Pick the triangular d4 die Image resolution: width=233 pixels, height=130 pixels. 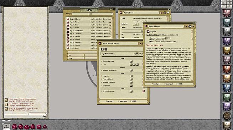[x=45, y=126]
